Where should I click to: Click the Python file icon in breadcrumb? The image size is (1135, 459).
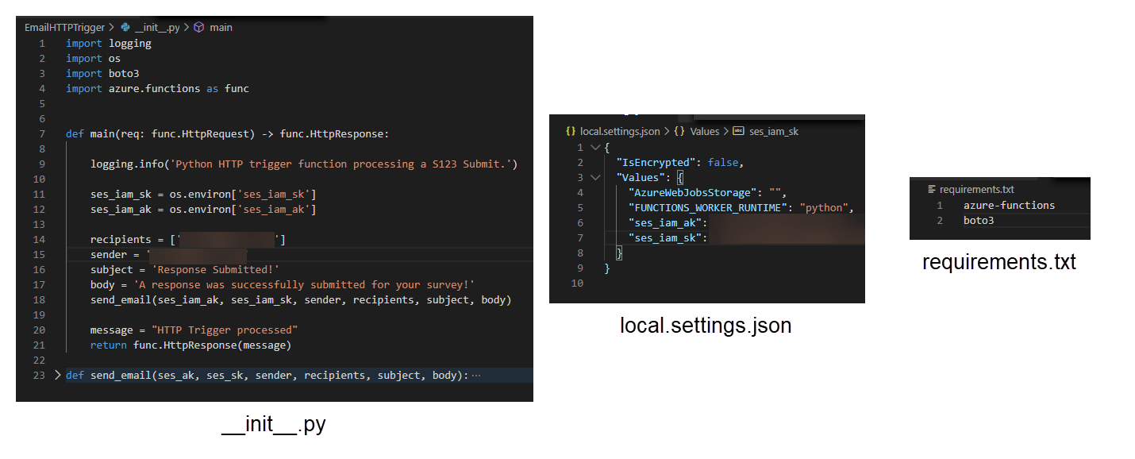pos(125,27)
